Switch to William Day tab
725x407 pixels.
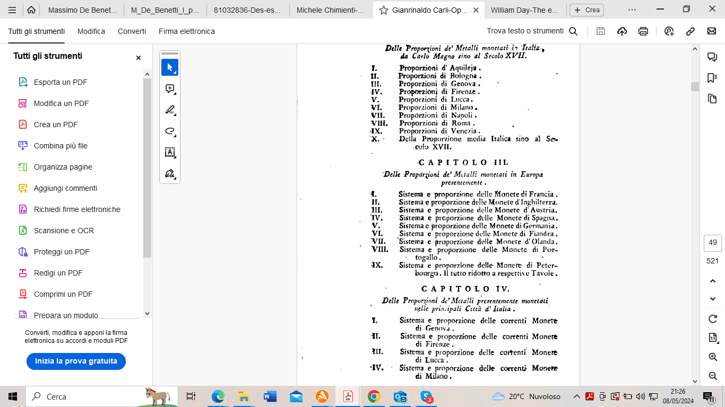click(x=525, y=10)
